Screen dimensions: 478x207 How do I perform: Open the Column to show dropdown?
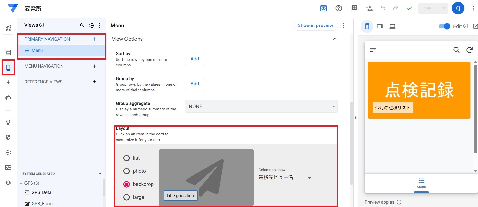point(286,178)
